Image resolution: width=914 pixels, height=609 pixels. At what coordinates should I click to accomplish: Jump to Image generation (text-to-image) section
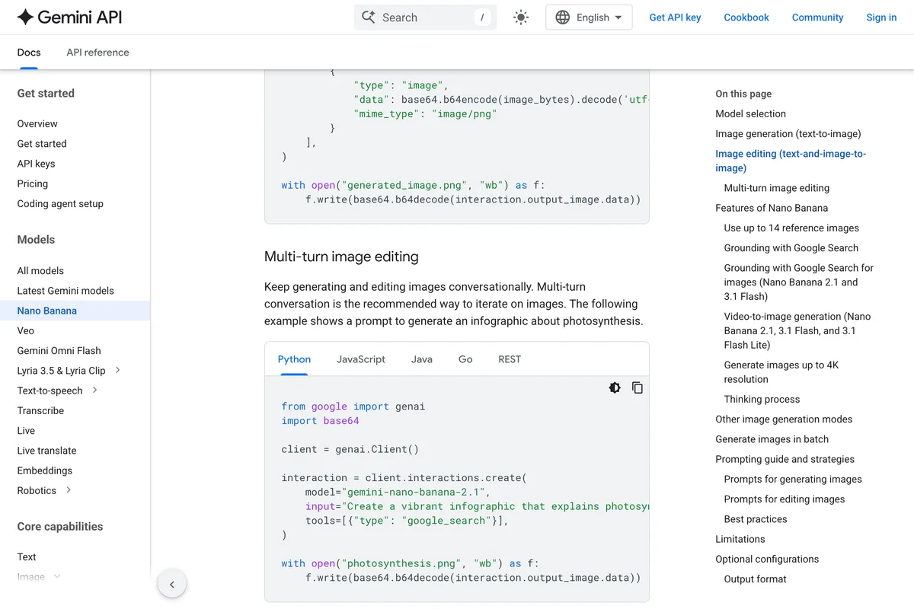(x=788, y=133)
